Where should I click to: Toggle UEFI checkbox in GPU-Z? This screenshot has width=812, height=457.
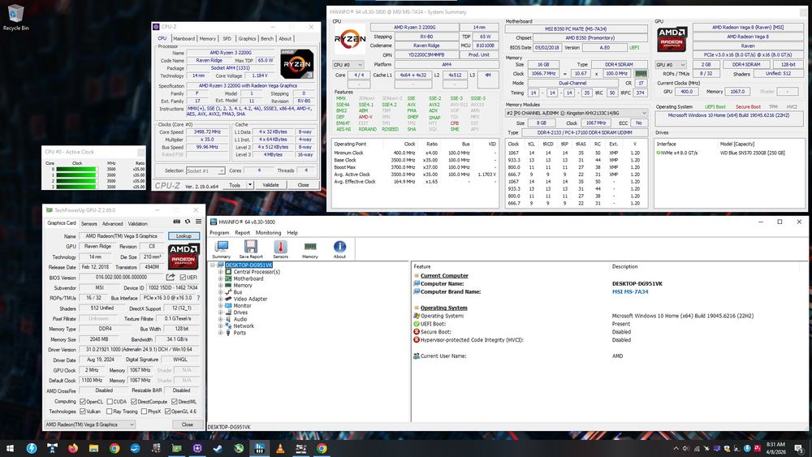[x=183, y=278]
